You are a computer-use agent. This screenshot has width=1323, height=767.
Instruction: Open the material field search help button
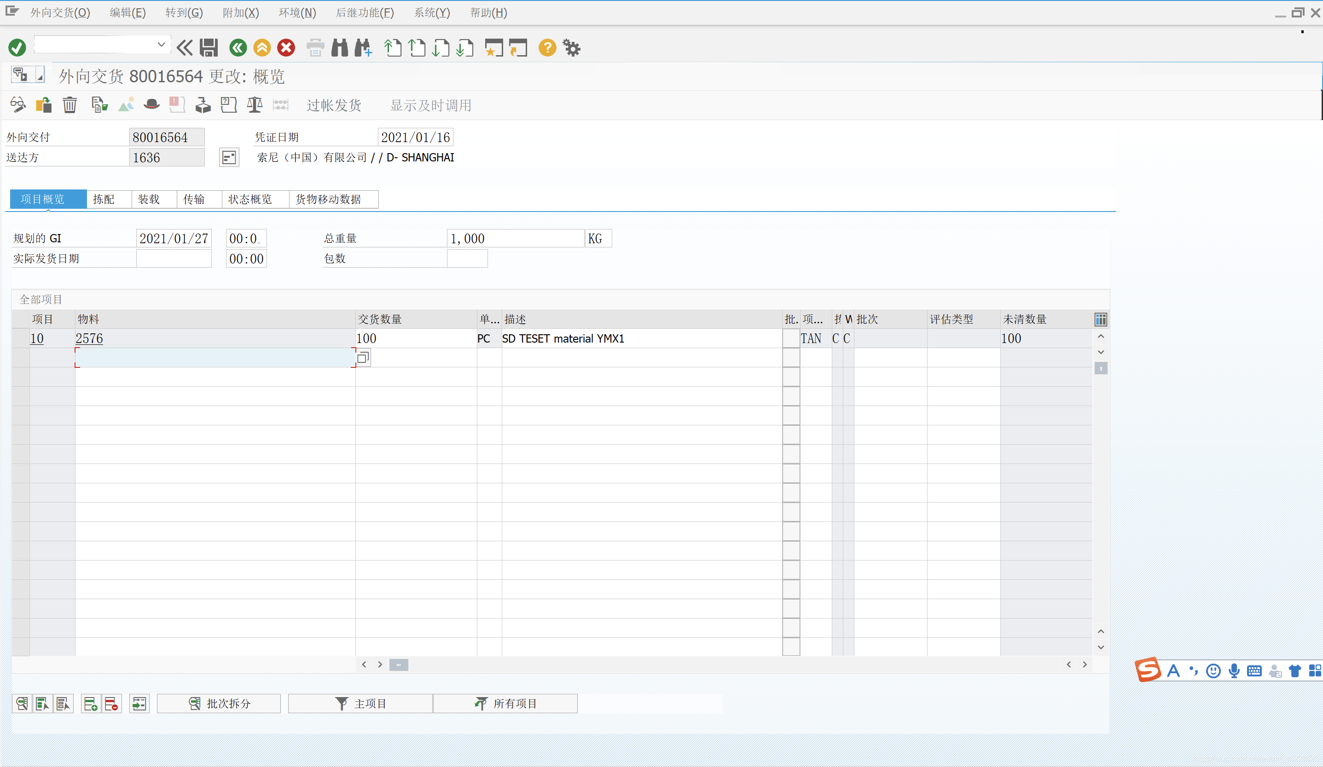coord(363,358)
